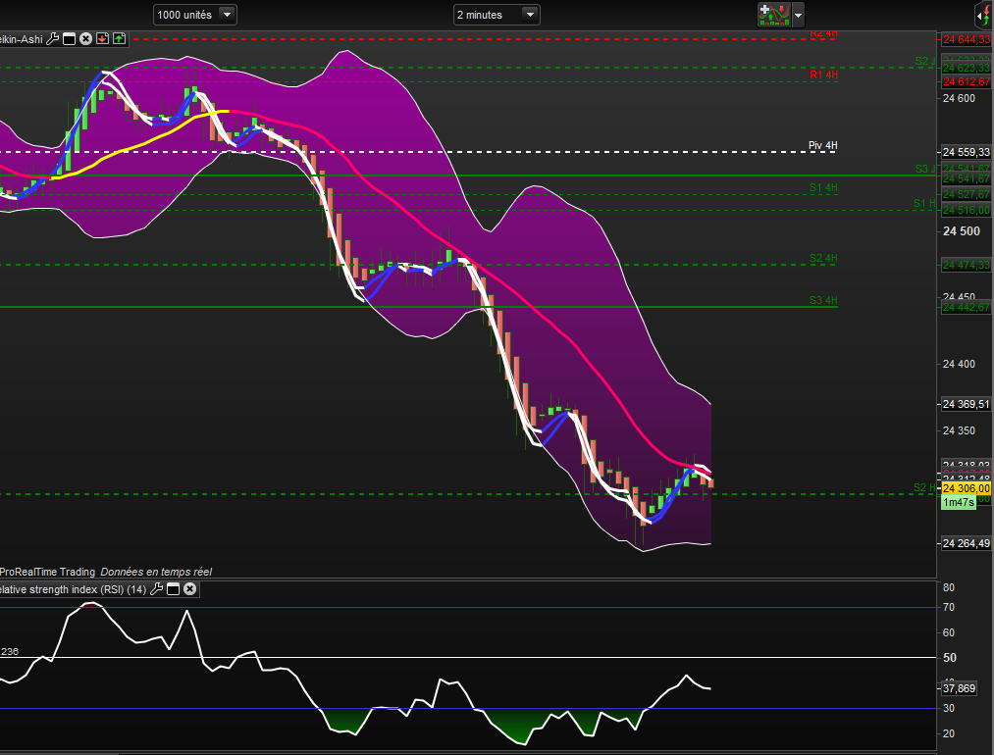This screenshot has height=755, width=994.
Task: Click the add indicator chart icon
Action: pos(773,15)
